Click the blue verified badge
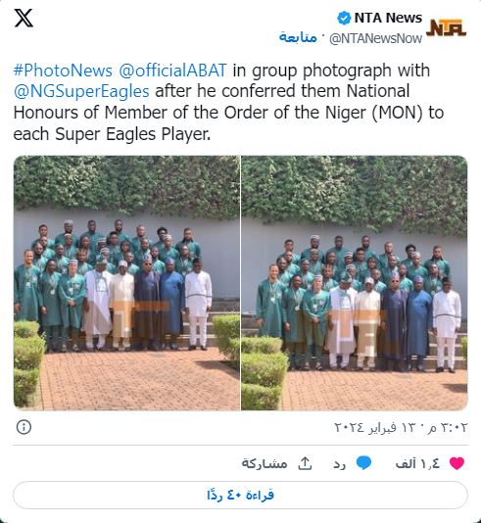481x523 pixels. [344, 18]
